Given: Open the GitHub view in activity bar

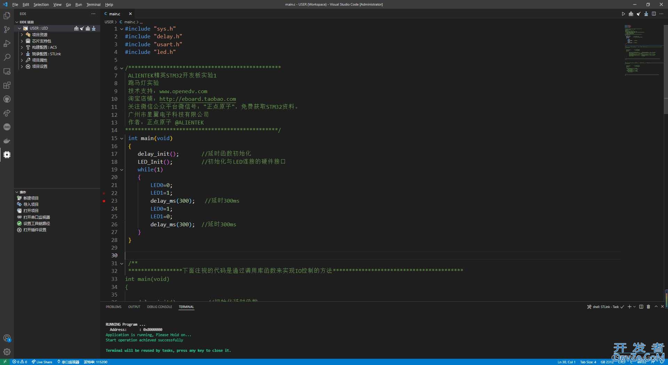Looking at the screenshot, I should click(x=7, y=99).
